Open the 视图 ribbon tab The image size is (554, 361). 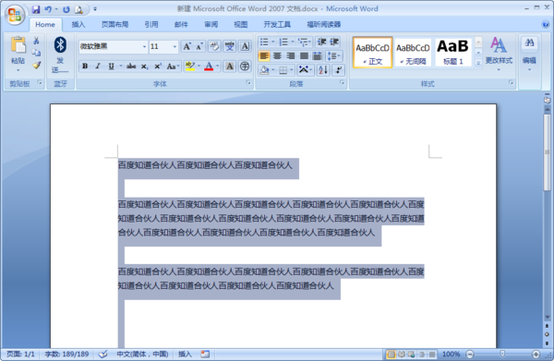(x=241, y=24)
